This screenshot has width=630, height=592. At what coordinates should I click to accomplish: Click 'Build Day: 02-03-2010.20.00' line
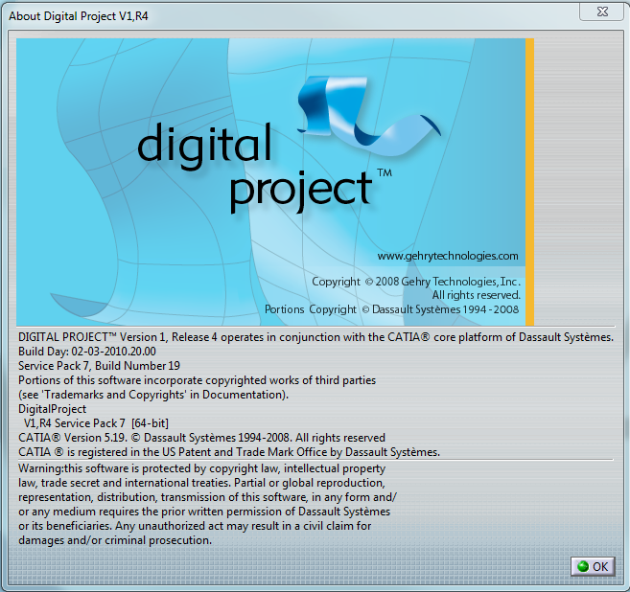pyautogui.click(x=87, y=352)
